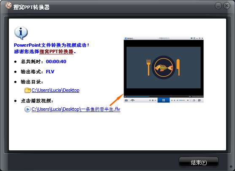235x171 pixels.
Task: Click the fish plate video preview image
Action: point(164,67)
